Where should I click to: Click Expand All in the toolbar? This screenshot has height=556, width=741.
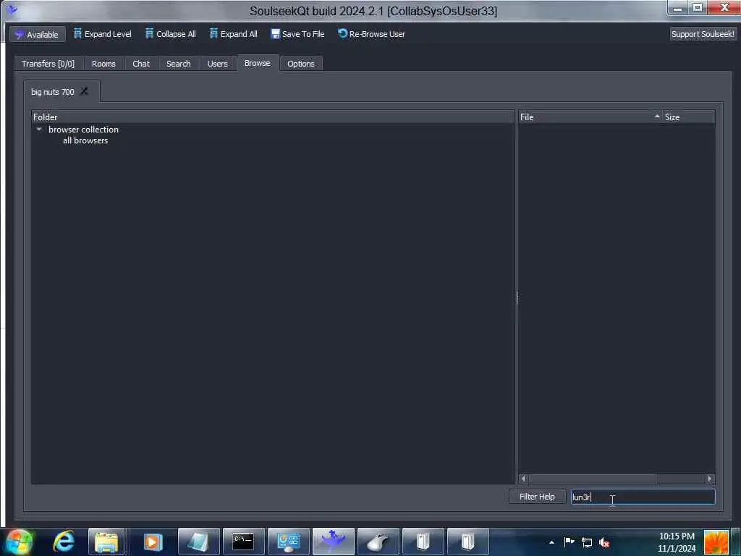(x=234, y=34)
